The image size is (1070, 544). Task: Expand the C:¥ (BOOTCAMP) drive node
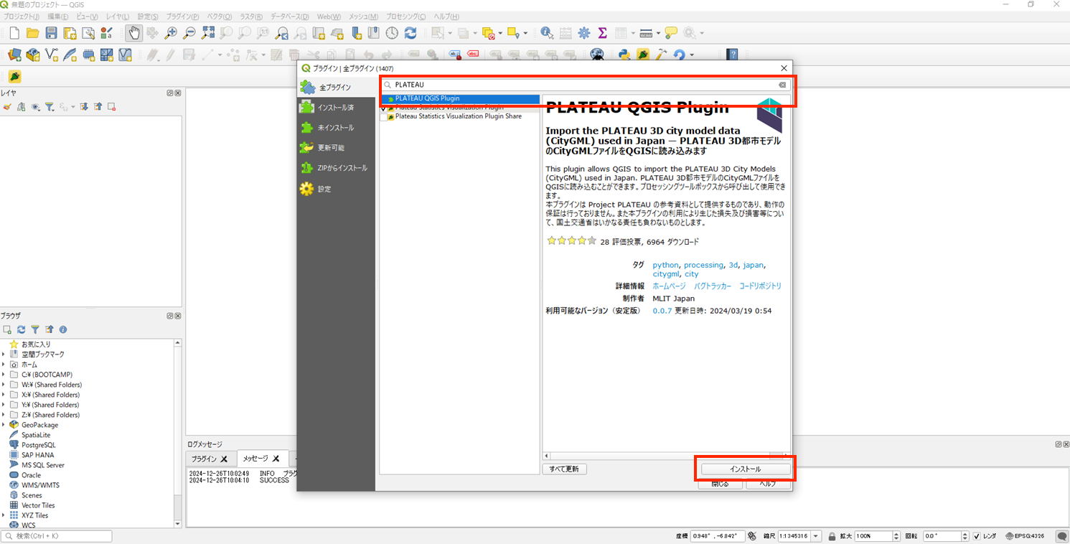[x=4, y=375]
